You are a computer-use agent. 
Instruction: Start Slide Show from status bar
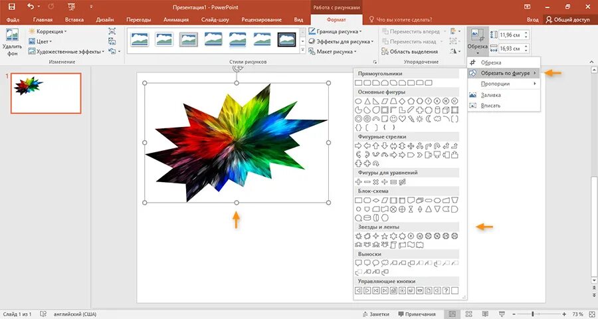coord(502,314)
